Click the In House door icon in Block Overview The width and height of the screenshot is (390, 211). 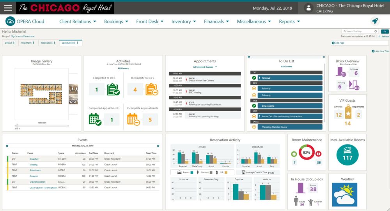[x=341, y=72]
